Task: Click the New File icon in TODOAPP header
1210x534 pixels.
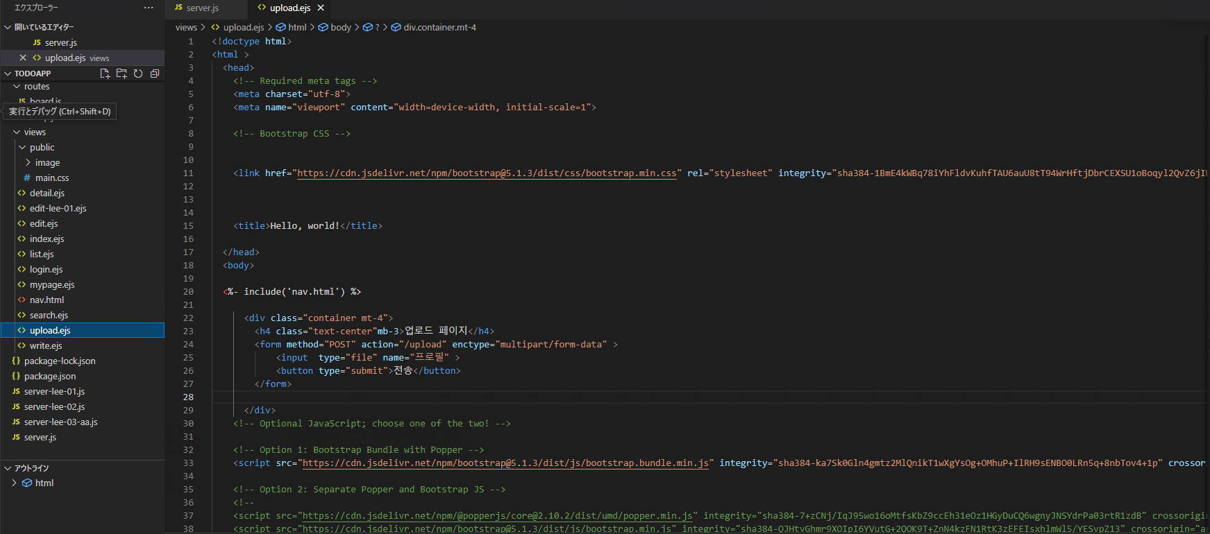Action: [105, 74]
